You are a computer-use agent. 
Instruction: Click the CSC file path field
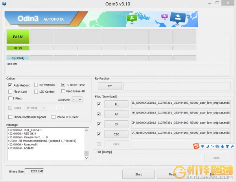[x=181, y=134]
